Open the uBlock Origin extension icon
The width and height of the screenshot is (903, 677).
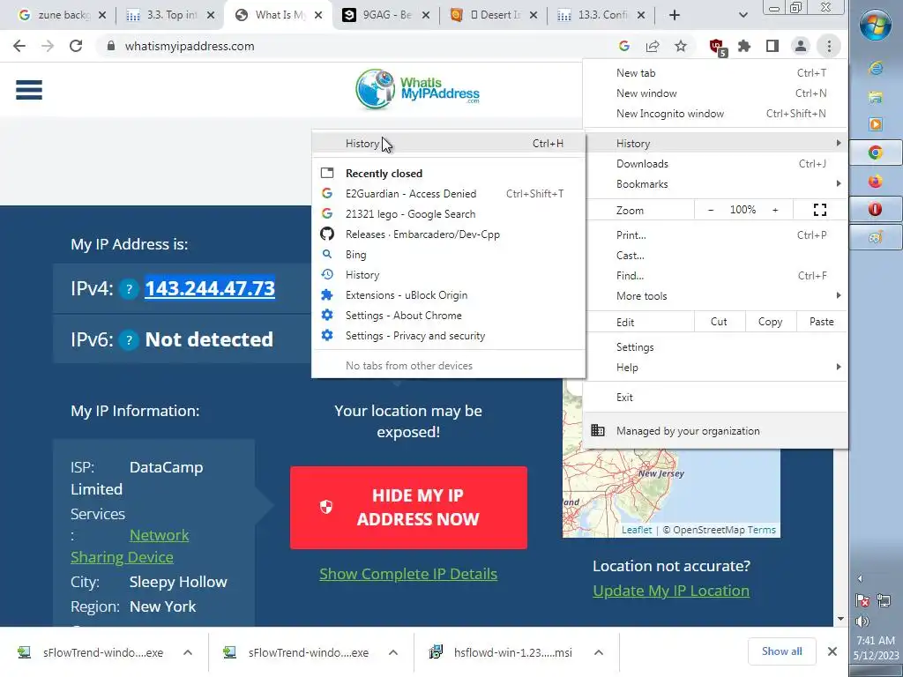coord(717,47)
